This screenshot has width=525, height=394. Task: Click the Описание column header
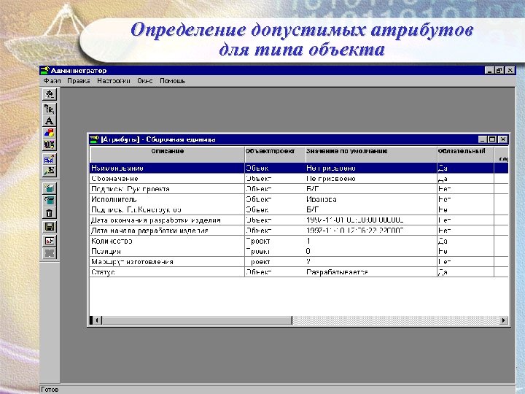pos(168,155)
